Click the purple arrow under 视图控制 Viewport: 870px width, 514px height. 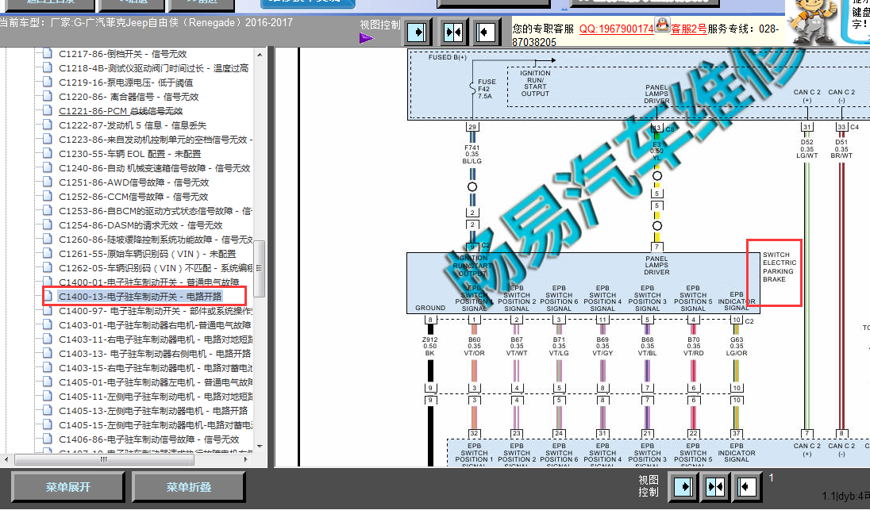(366, 38)
